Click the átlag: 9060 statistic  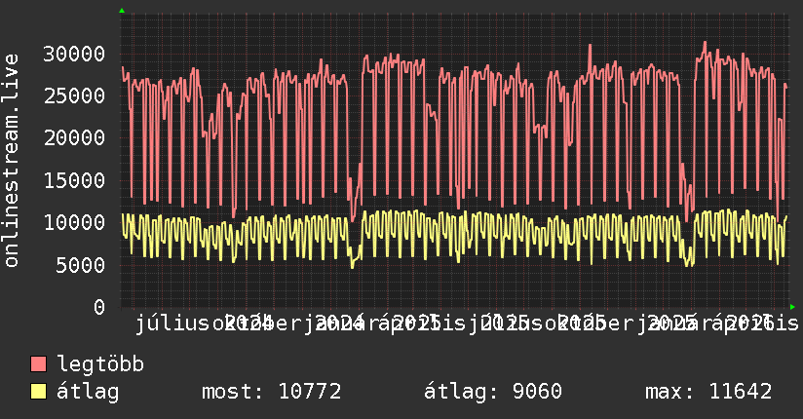pos(493,392)
